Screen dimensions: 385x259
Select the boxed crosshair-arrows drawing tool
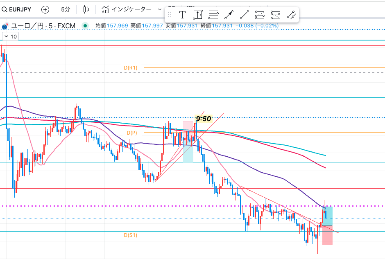(x=198, y=15)
